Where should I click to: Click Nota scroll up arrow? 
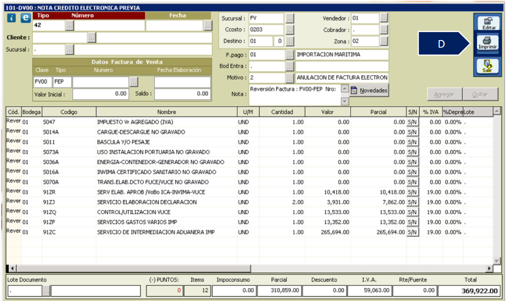click(x=345, y=89)
